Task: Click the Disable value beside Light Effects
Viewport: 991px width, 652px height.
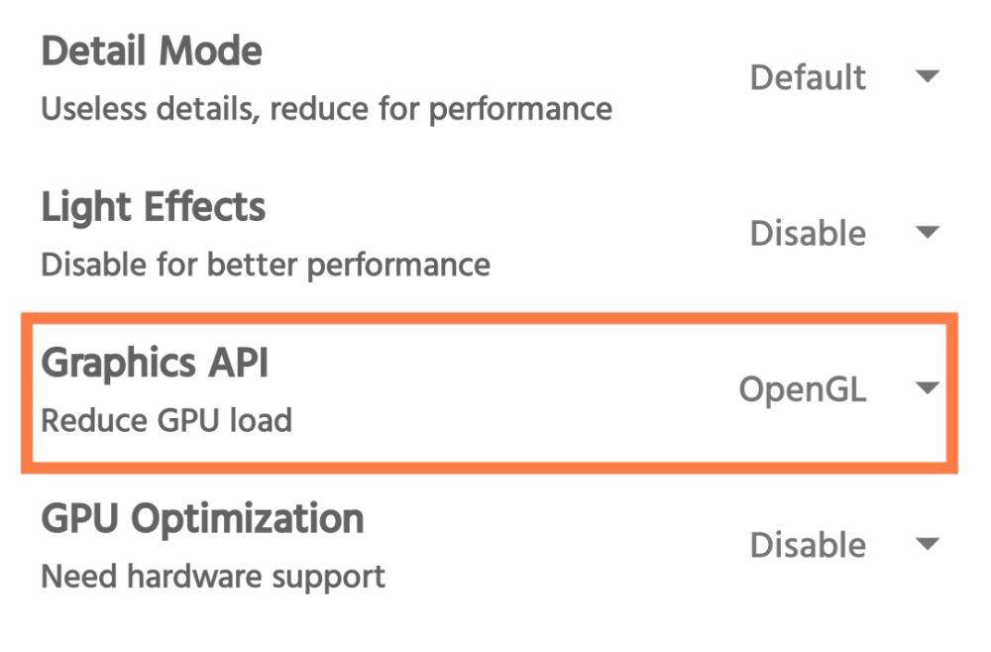Action: pos(808,233)
